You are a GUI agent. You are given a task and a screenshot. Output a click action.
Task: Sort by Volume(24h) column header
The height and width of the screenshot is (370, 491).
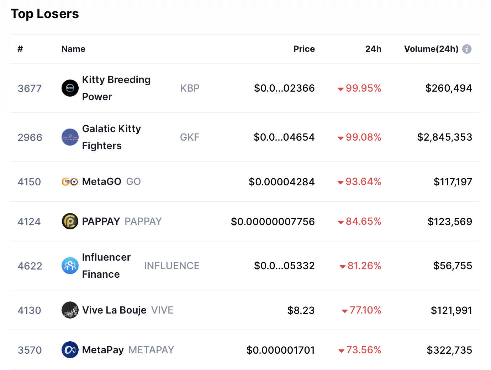[431, 49]
